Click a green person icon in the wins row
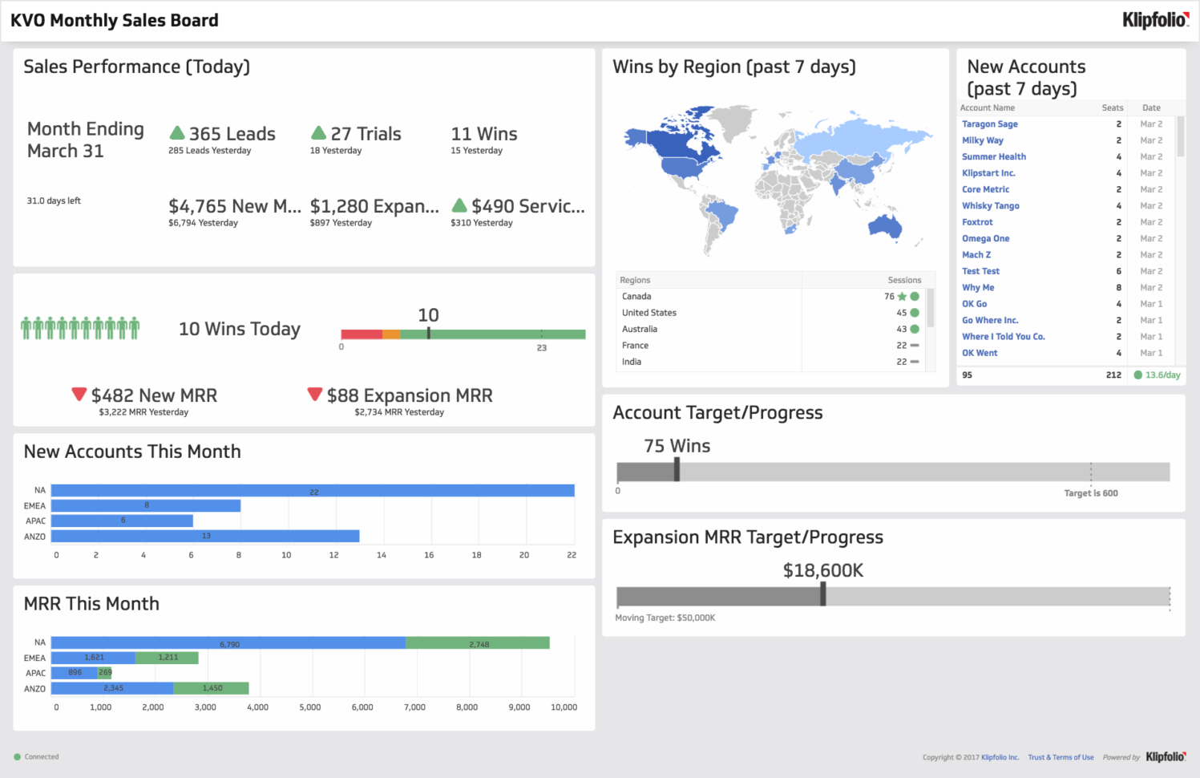 click(28, 326)
